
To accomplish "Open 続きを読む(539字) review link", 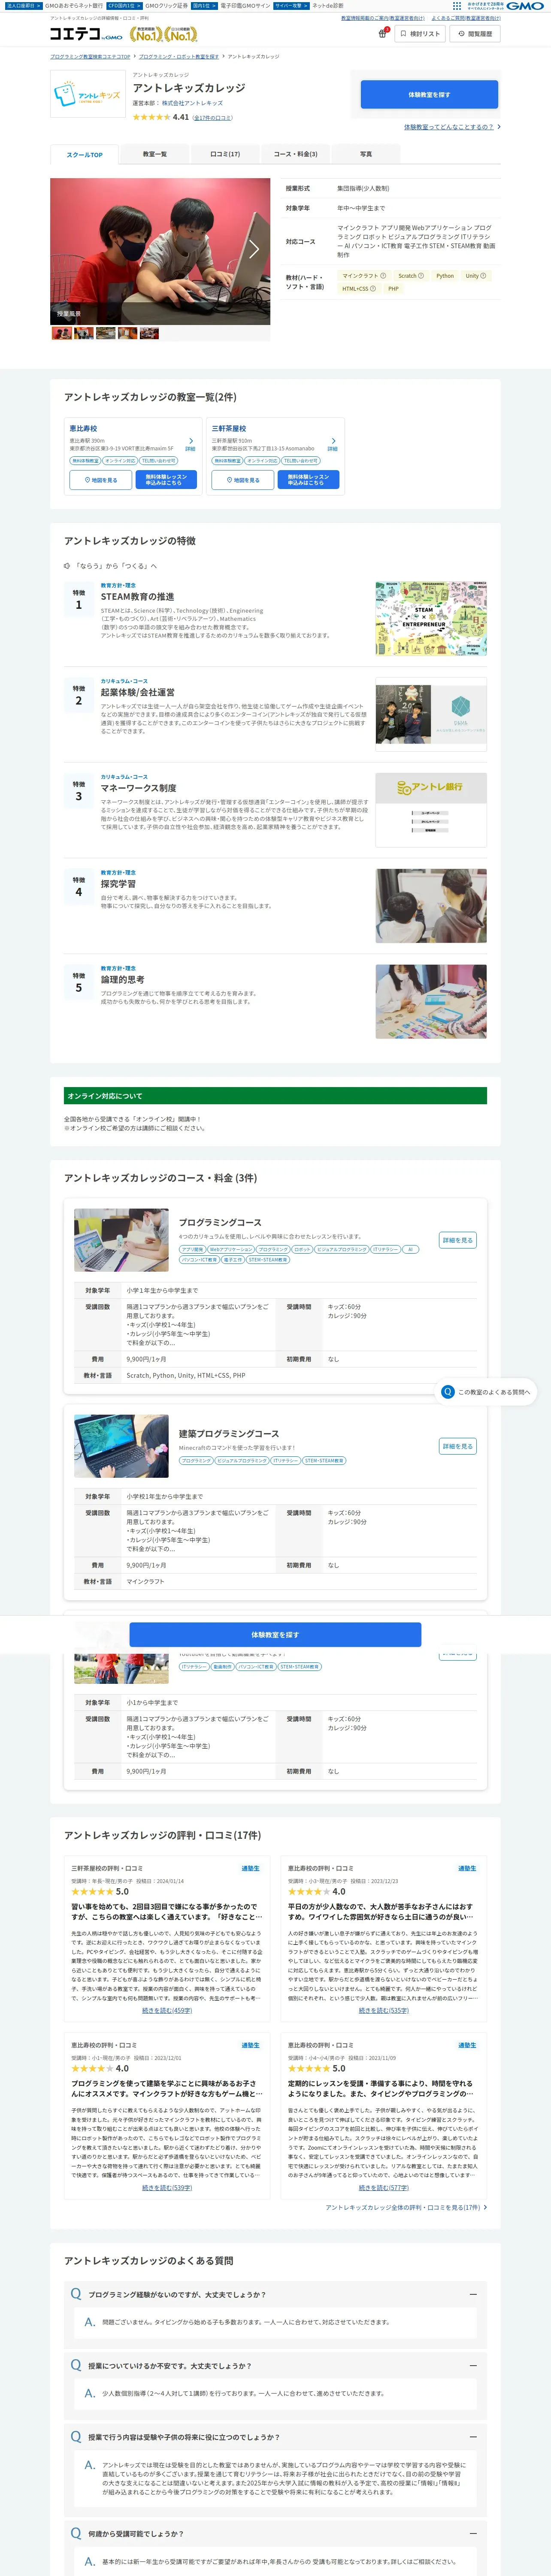I will (167, 2187).
